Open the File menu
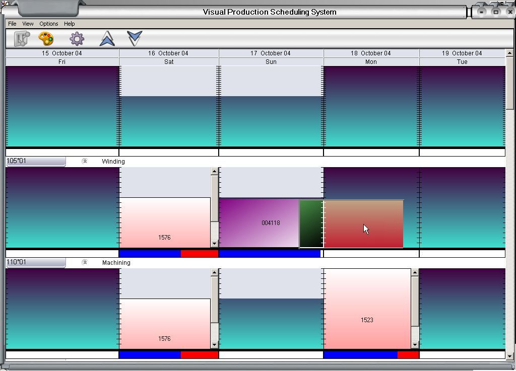The width and height of the screenshot is (516, 371). (12, 24)
